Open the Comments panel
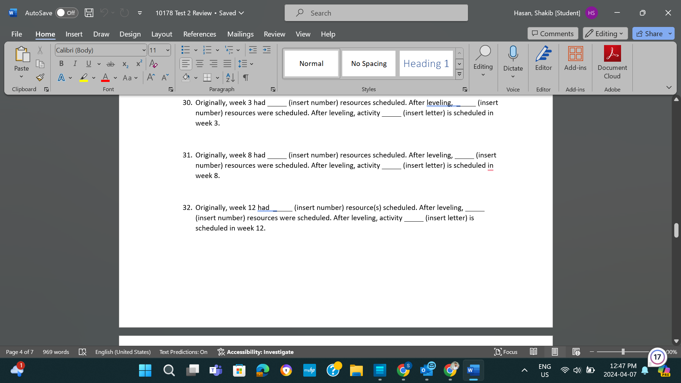 (552, 33)
